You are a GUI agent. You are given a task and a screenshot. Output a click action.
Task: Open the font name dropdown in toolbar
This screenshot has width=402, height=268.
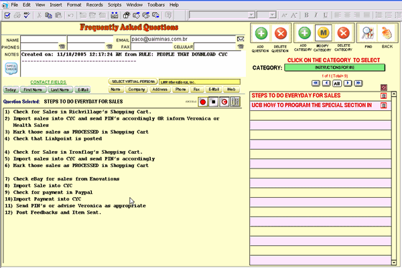pyautogui.click(x=222, y=15)
